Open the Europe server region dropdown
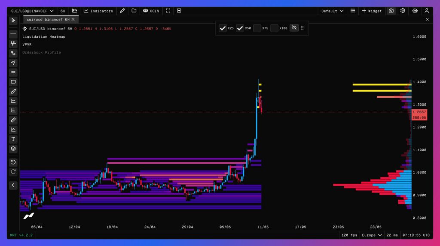440x246 pixels. (372, 235)
